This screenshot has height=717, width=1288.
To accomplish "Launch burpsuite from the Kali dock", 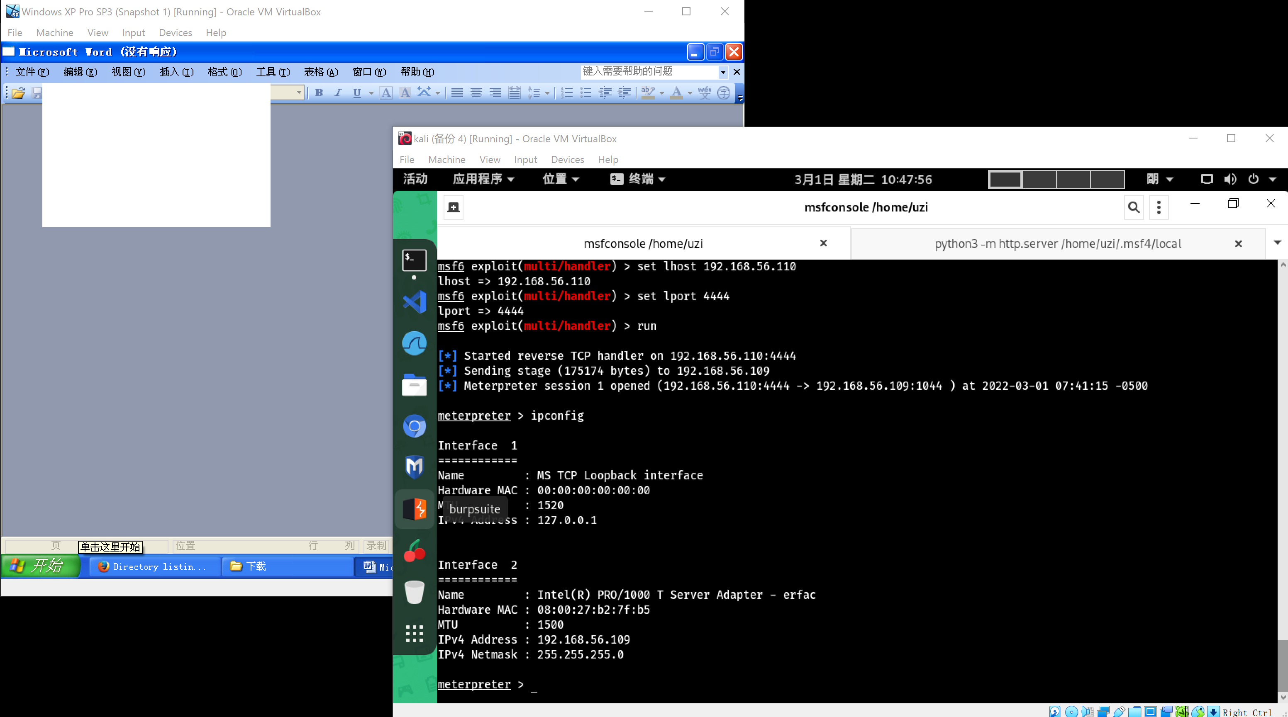I will (x=415, y=509).
